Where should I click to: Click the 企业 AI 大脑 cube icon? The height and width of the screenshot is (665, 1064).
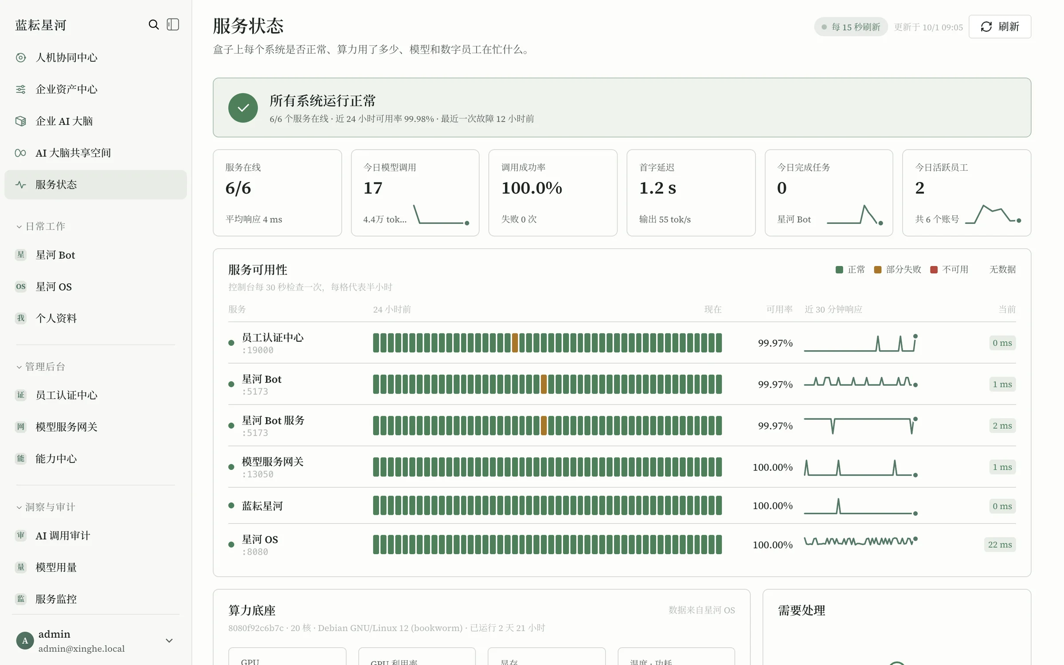(x=21, y=121)
